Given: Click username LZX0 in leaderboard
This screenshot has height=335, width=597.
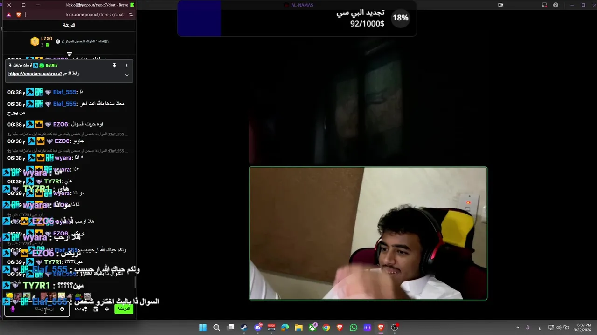Looking at the screenshot, I should [47, 39].
